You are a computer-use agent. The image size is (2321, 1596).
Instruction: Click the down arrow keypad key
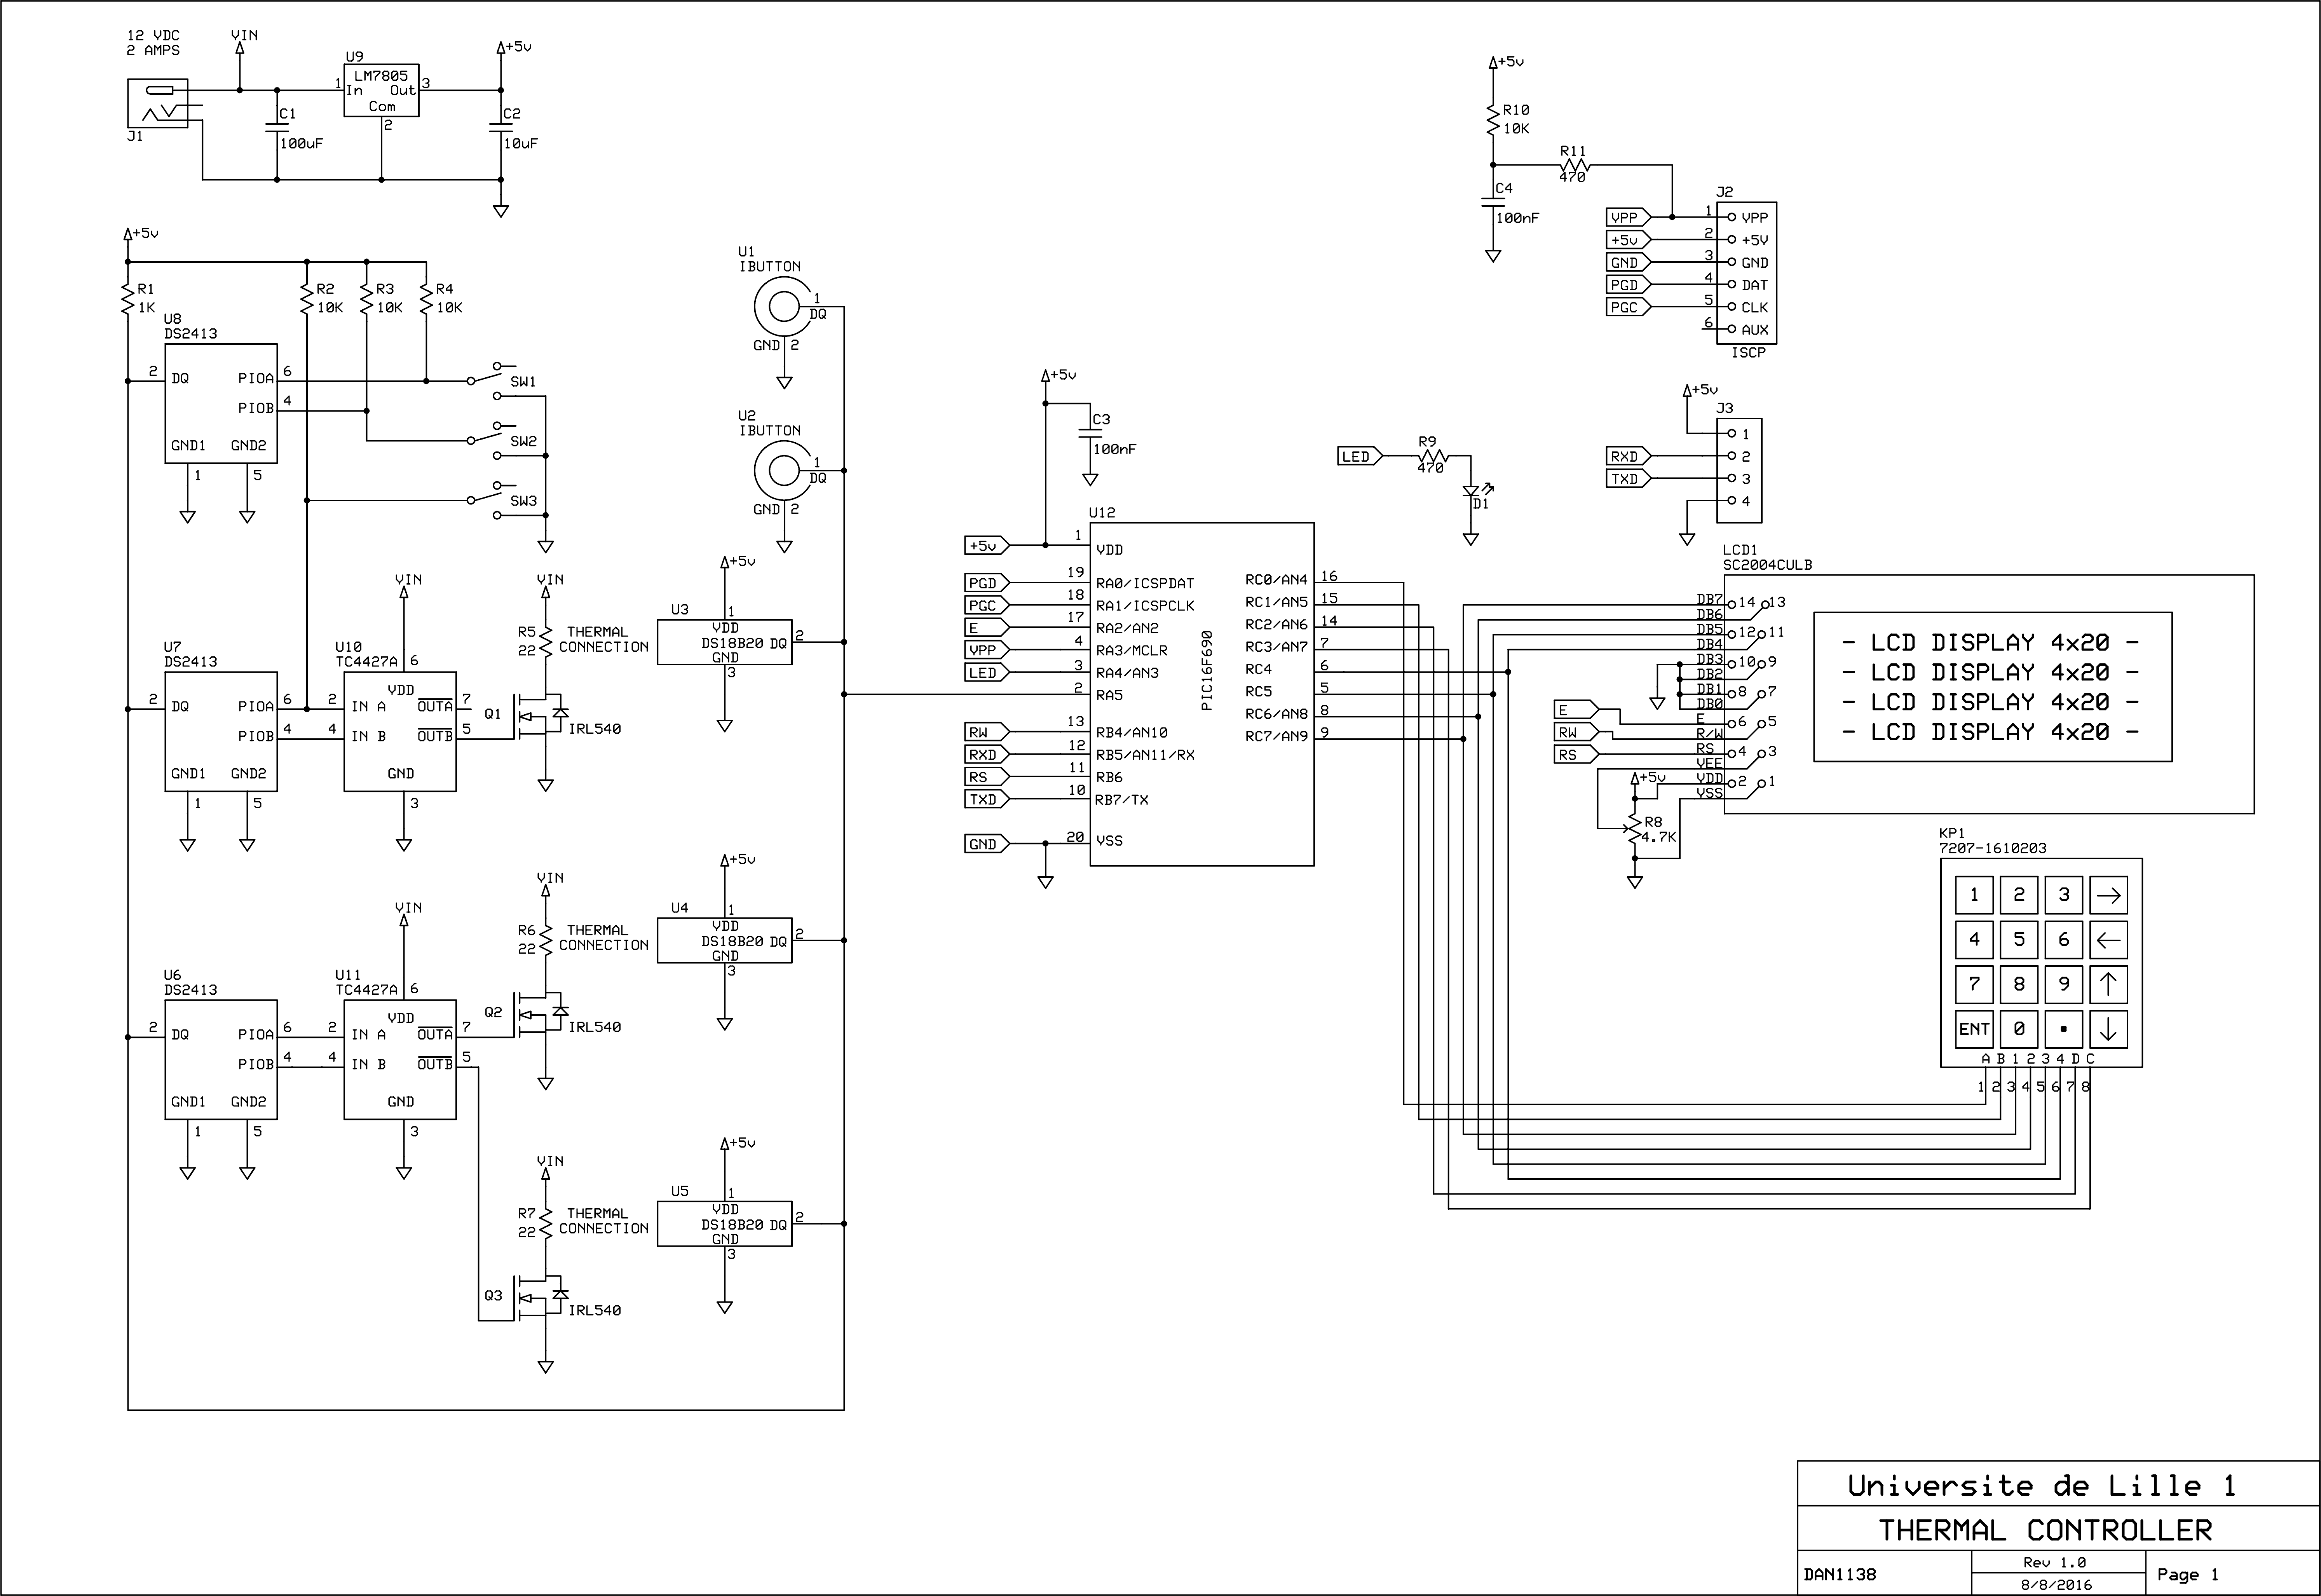[2108, 1029]
